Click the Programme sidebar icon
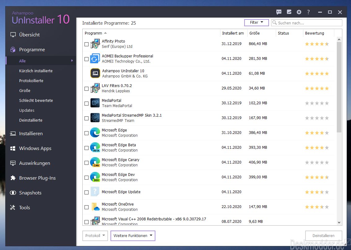 click(x=13, y=50)
